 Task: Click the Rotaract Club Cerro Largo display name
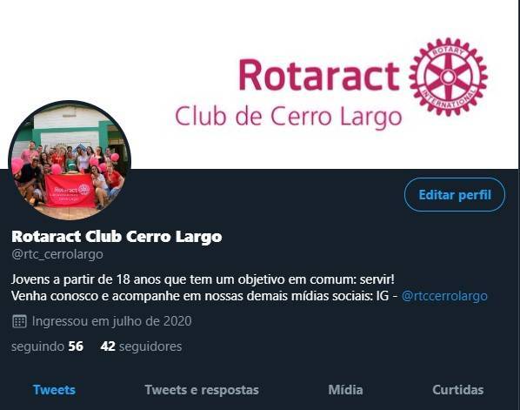[117, 237]
